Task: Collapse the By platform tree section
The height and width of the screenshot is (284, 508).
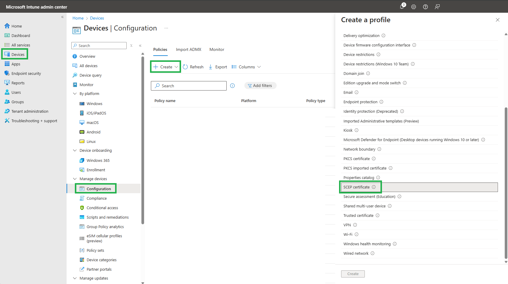Action: pyautogui.click(x=75, y=93)
